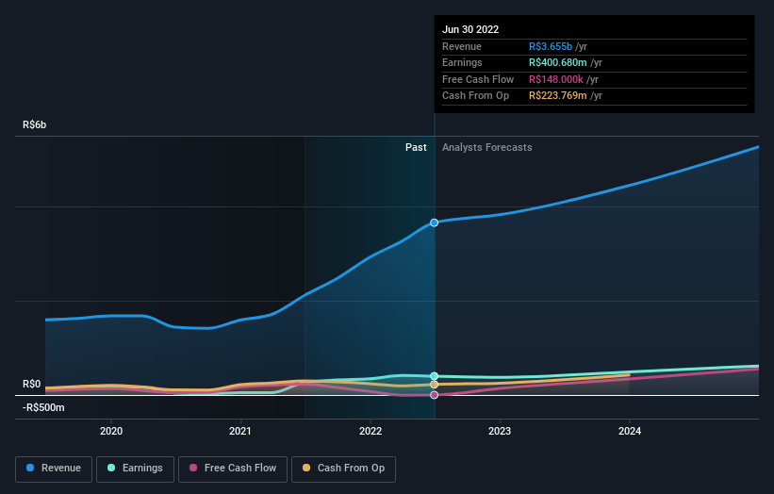This screenshot has width=774, height=494.
Task: Click the Cash From Op label in tooltip
Action: point(475,96)
